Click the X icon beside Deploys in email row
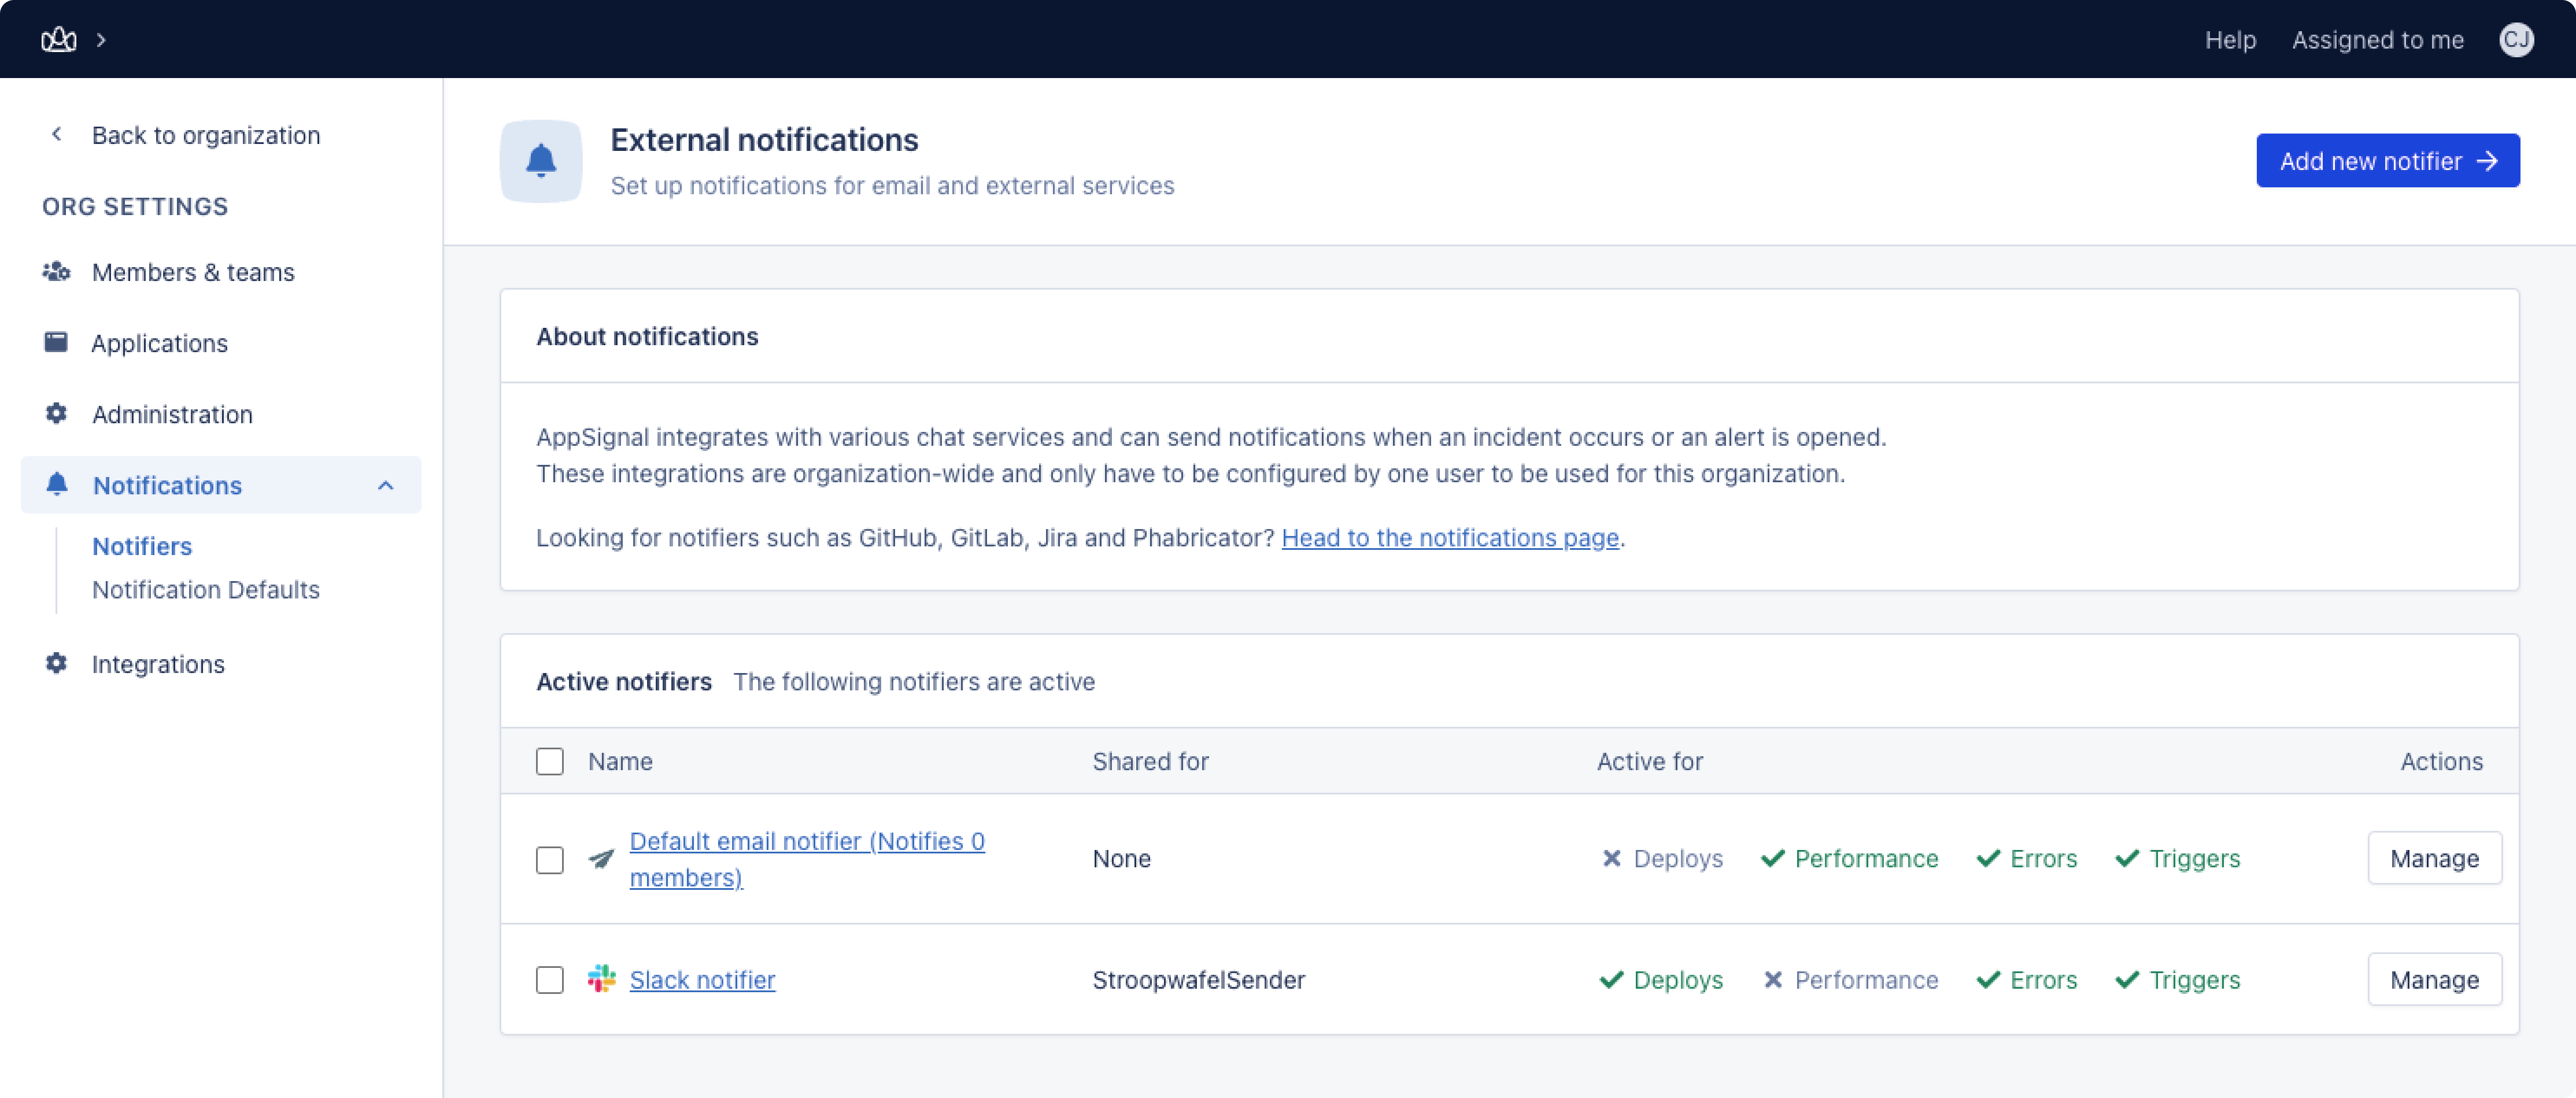The image size is (2576, 1098). 1611,858
